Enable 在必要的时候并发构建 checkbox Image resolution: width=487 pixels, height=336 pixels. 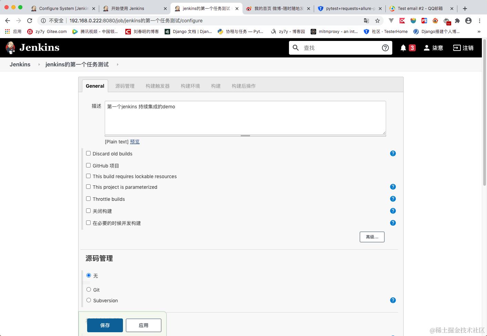88,223
